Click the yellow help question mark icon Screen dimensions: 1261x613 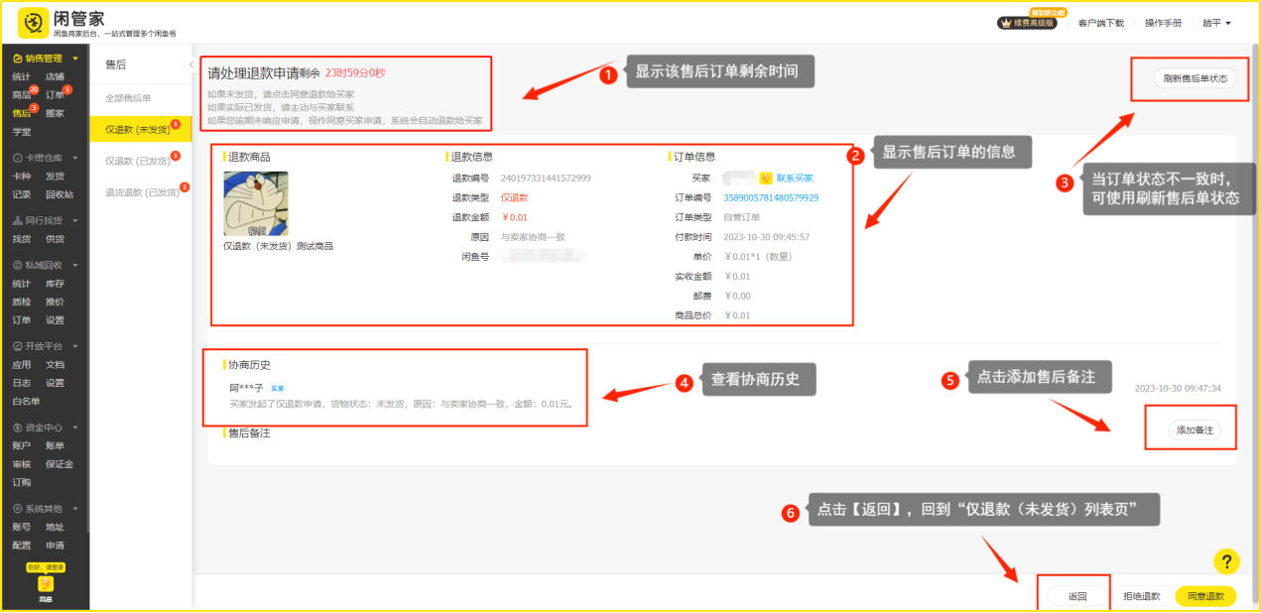click(x=1226, y=561)
